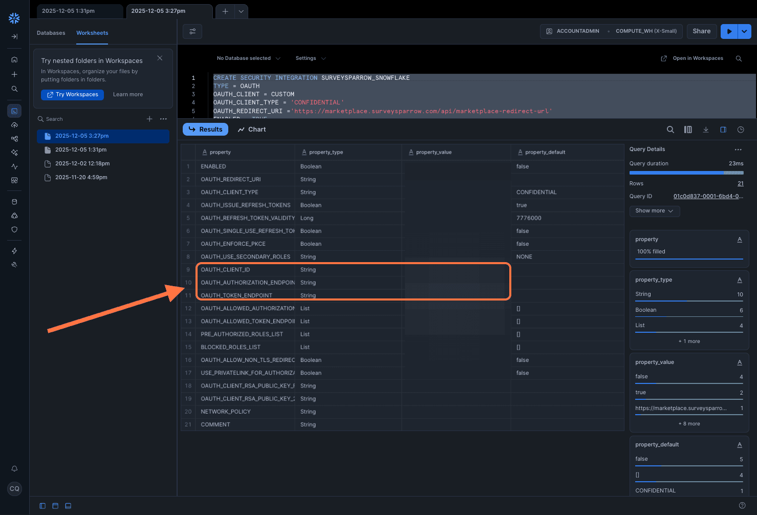Expand the No Database selected dropdown
Image resolution: width=757 pixels, height=515 pixels.
[248, 58]
